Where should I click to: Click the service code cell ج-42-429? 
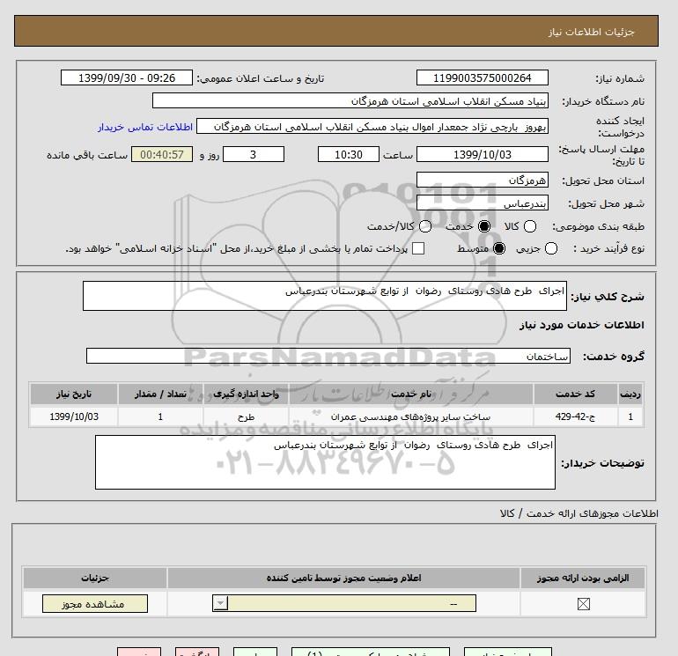[x=575, y=416]
